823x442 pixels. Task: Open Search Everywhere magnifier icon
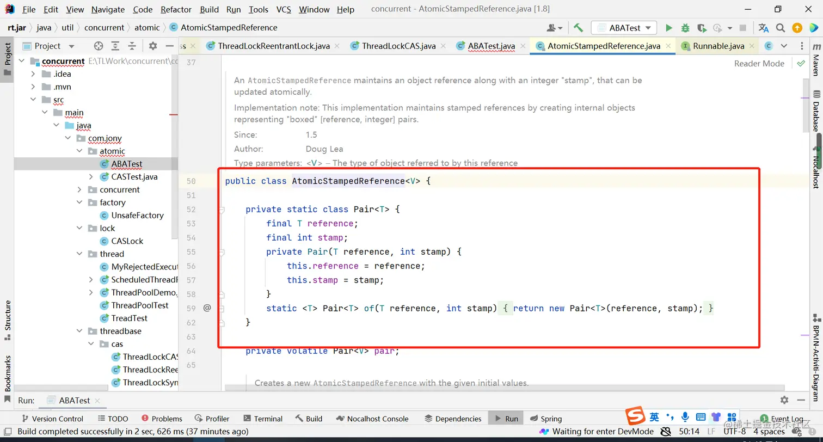pyautogui.click(x=781, y=28)
